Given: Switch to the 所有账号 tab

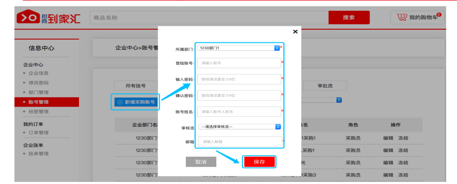Looking at the screenshot, I should pos(136,86).
